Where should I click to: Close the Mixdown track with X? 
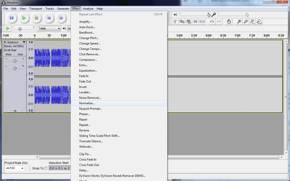[x=5, y=42]
